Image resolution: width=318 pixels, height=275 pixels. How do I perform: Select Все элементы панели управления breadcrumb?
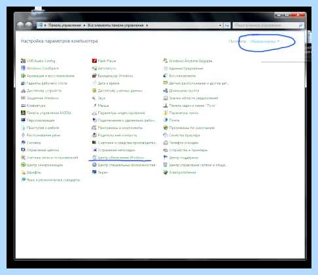pyautogui.click(x=116, y=26)
